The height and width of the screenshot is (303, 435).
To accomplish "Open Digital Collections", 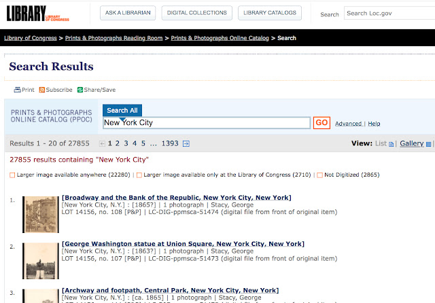I will click(197, 13).
